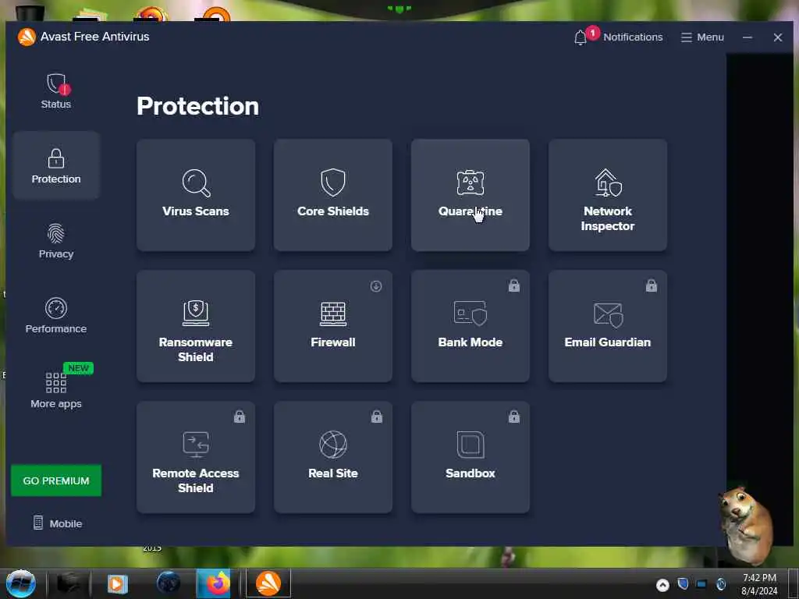The width and height of the screenshot is (799, 599).
Task: Open the Sandbox tile
Action: tap(471, 457)
